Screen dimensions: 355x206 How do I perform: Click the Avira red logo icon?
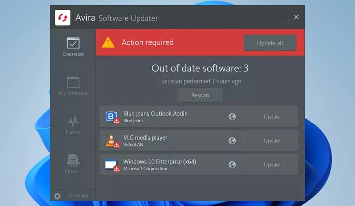point(62,18)
